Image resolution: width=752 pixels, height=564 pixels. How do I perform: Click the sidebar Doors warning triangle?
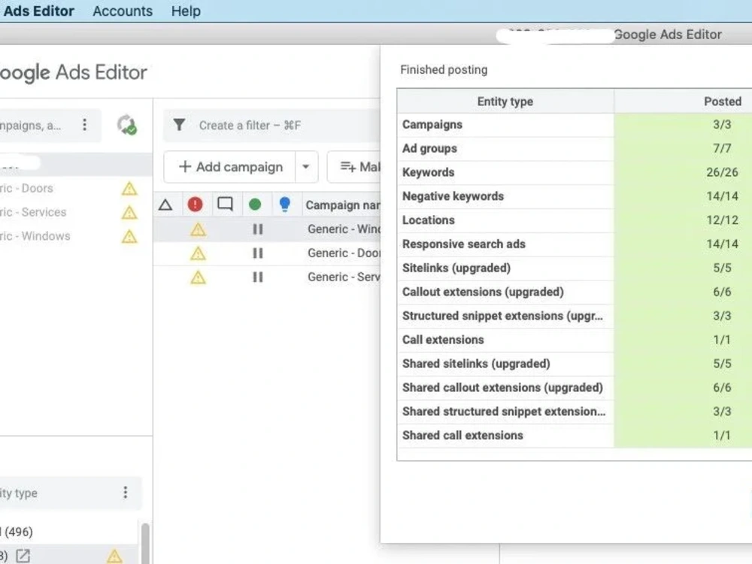click(x=129, y=189)
